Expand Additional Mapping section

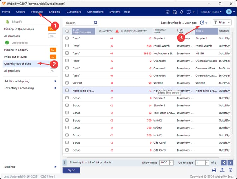[x=30, y=81]
